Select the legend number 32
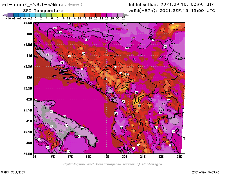Viewport: 225px width, 174px height. [x=123, y=18]
